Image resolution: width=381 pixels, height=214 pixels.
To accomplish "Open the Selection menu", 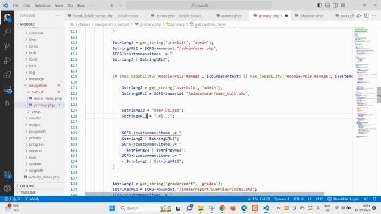I will 42,5.
